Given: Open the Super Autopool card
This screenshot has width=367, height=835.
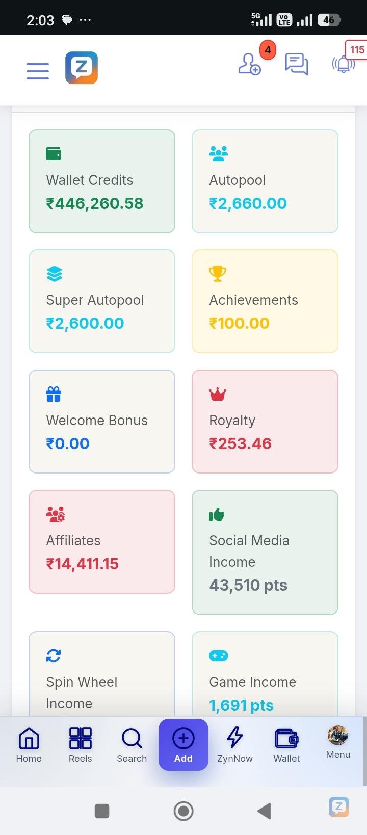Looking at the screenshot, I should coord(102,301).
